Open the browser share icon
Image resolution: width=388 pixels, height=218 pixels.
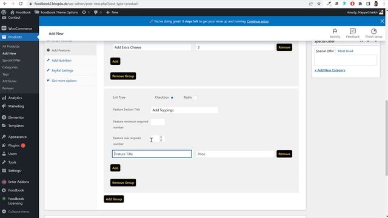pyautogui.click(x=311, y=4)
